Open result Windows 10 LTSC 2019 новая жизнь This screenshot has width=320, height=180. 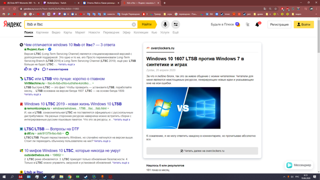[73, 104]
